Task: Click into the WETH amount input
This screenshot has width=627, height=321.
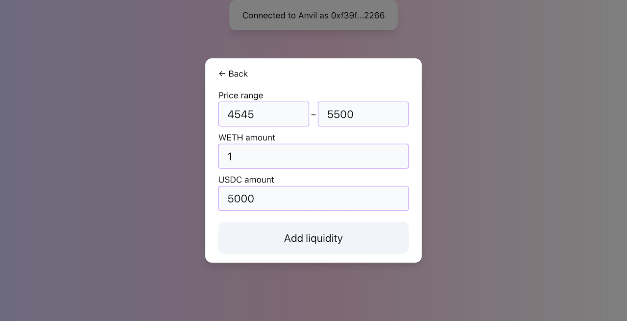Action: pyautogui.click(x=313, y=156)
